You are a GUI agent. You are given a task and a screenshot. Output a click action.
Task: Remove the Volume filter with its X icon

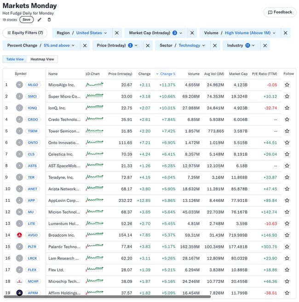point(286,33)
